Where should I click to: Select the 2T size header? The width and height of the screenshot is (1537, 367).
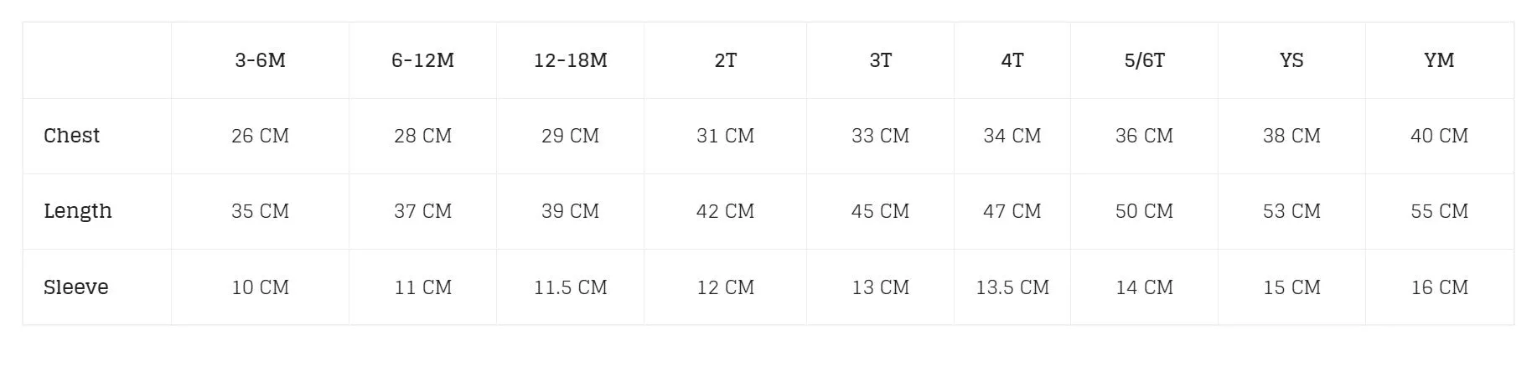pos(725,60)
